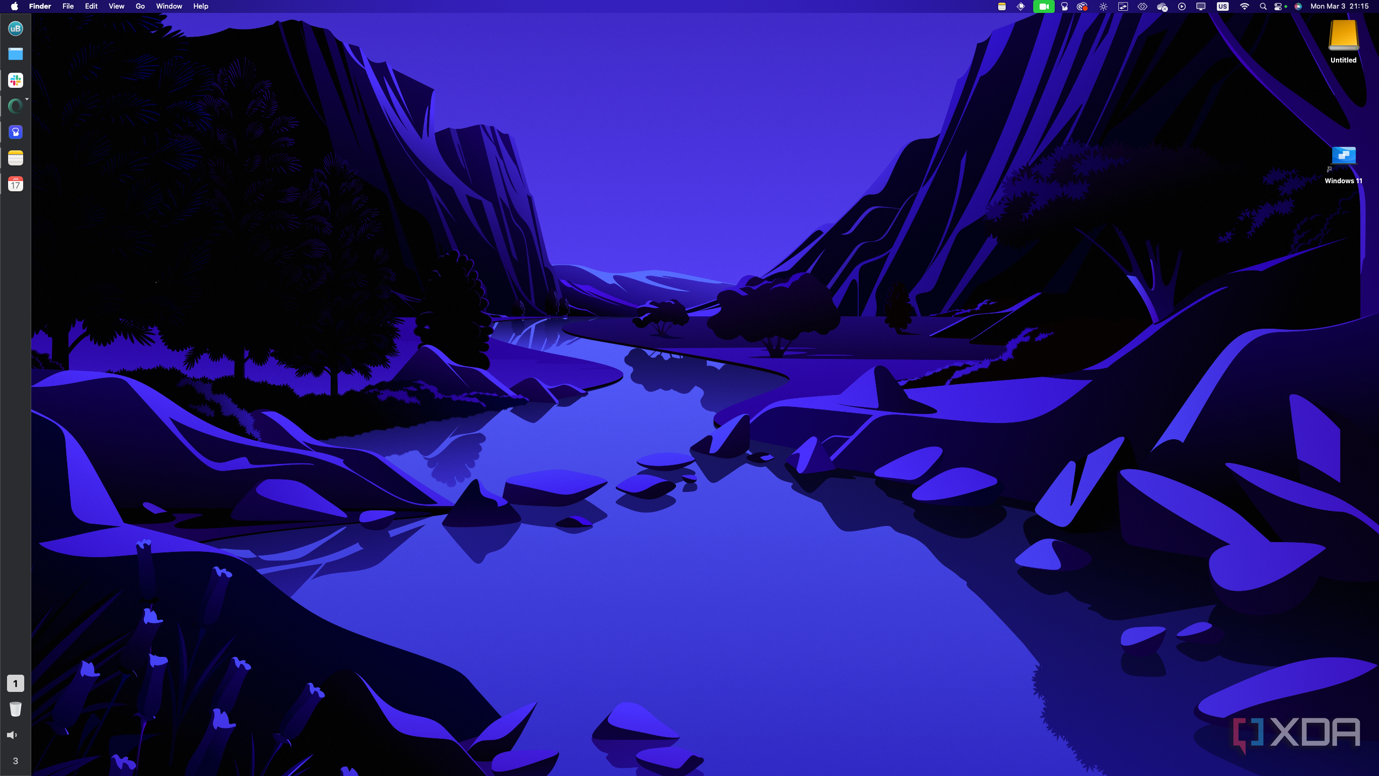Screen dimensions: 1379x776
Task: Click the number 3 indicator in the sidebar
Action: (x=15, y=761)
